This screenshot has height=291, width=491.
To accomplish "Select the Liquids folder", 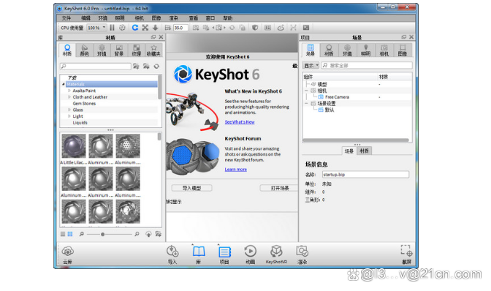I will coord(80,123).
